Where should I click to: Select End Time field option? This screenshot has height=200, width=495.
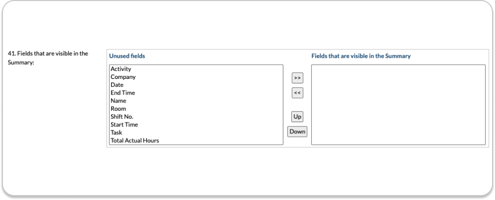click(123, 93)
